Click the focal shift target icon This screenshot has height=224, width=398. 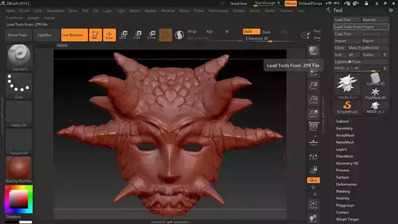(306, 35)
